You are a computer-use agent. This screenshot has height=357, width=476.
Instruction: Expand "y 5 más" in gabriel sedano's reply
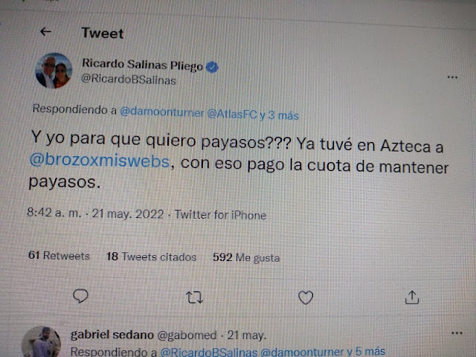coord(366,351)
